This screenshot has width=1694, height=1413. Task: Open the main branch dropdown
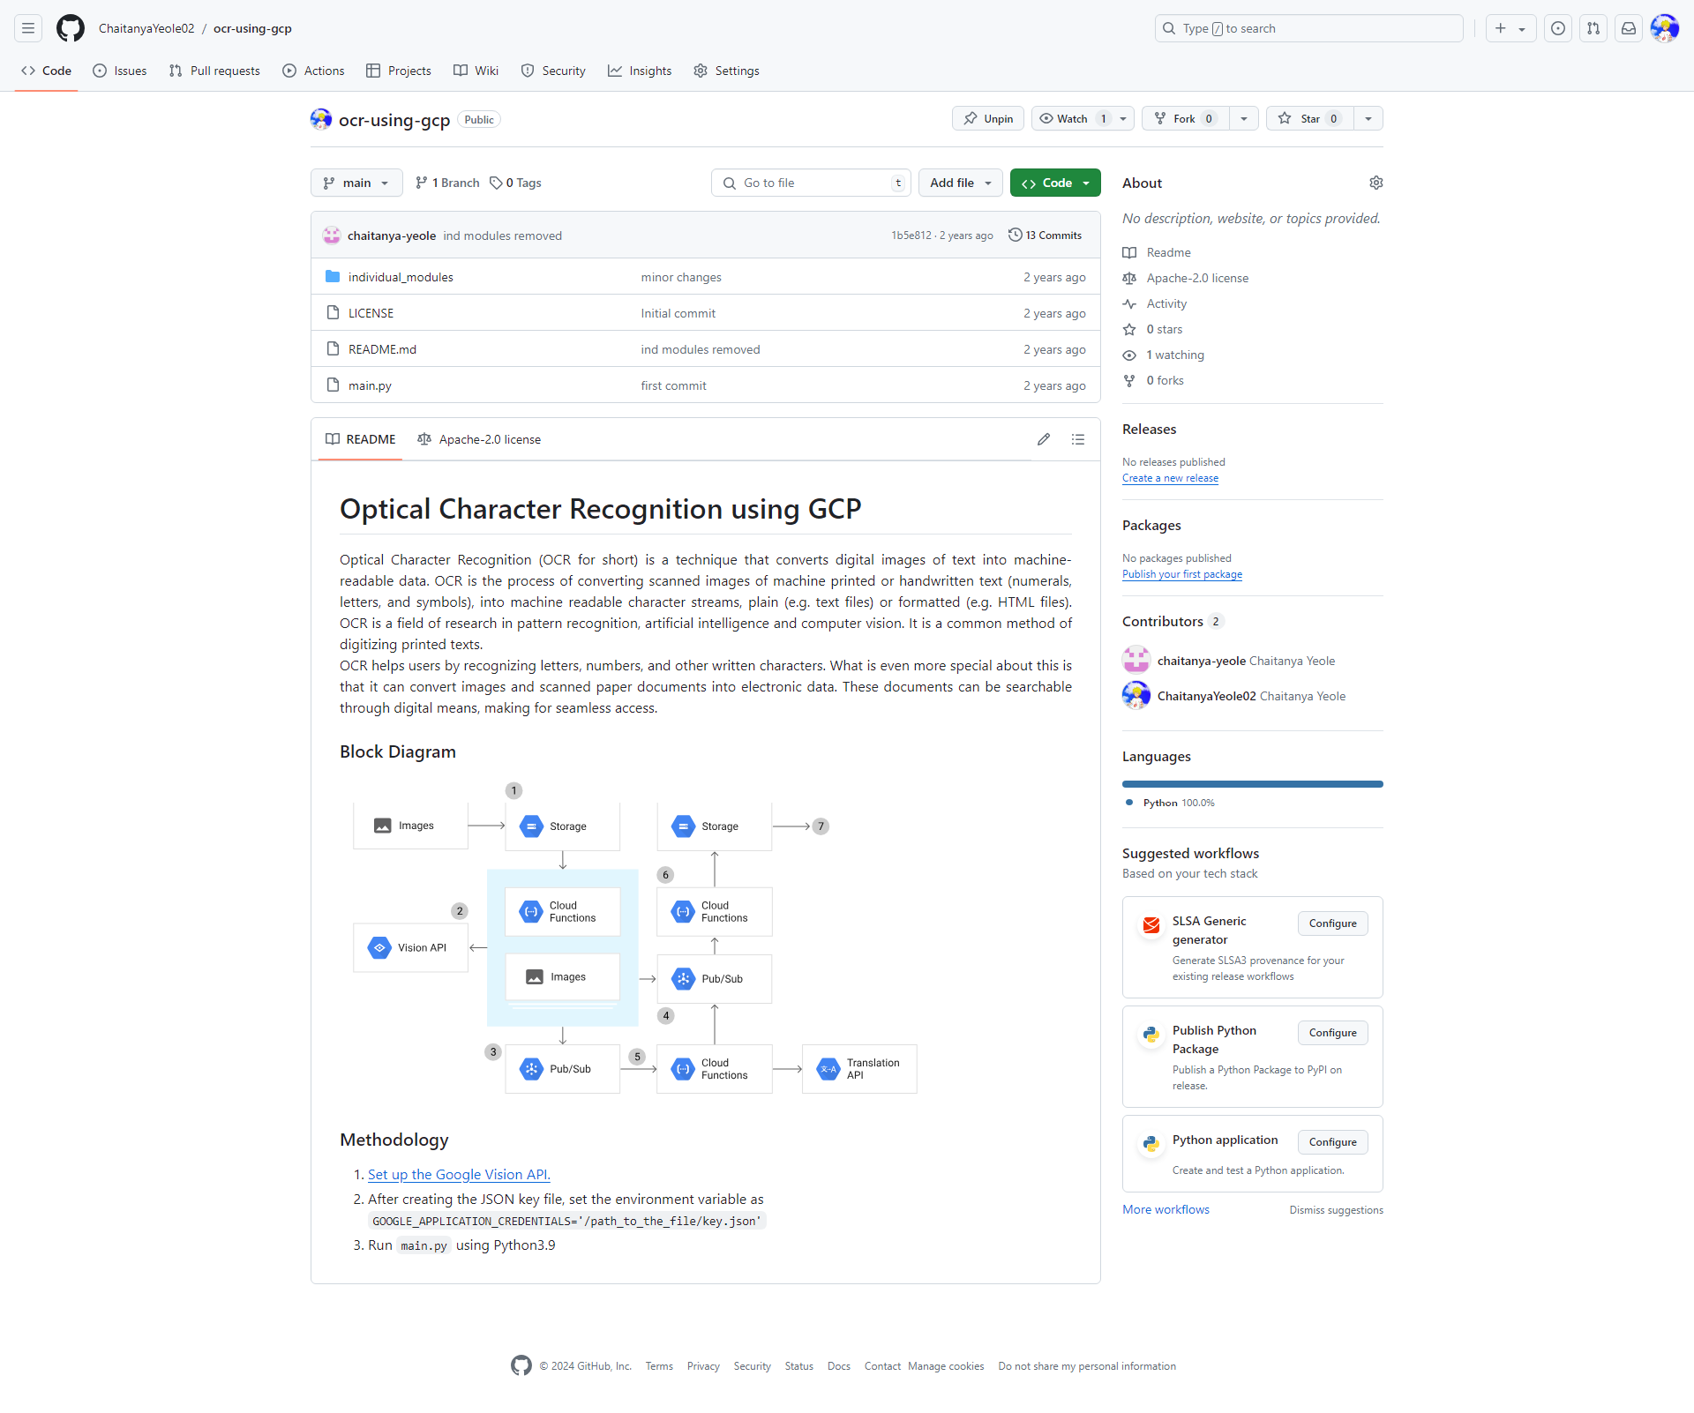point(356,183)
